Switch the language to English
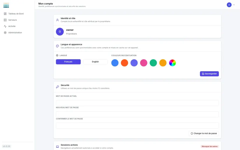This screenshot has width=240, height=150. [x=95, y=62]
